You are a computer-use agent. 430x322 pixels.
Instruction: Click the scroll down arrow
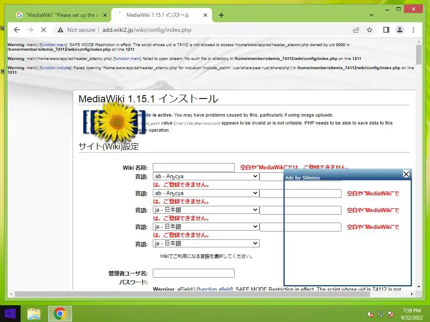pyautogui.click(x=419, y=287)
